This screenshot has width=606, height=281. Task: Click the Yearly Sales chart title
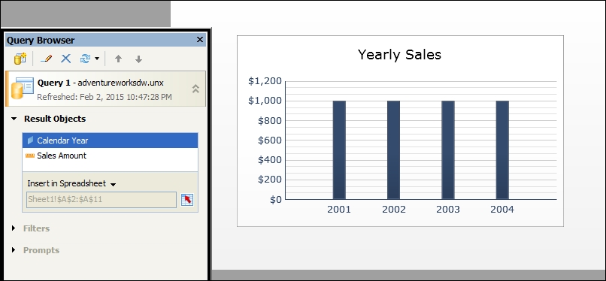399,54
